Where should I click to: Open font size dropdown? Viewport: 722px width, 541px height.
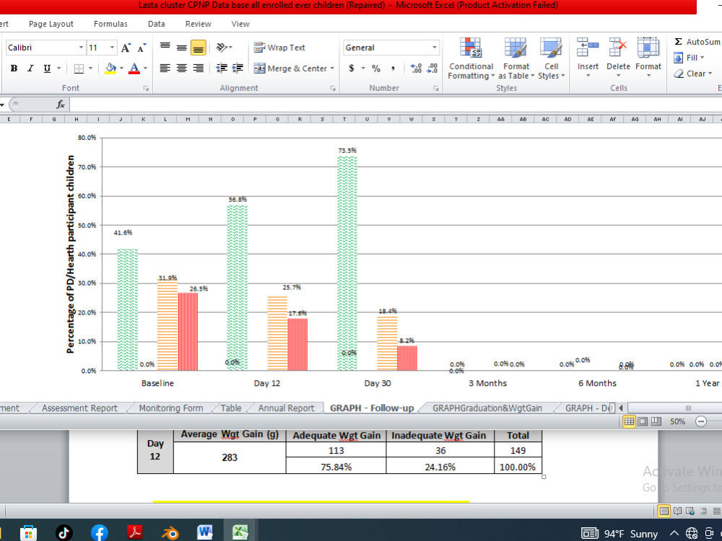coord(112,48)
